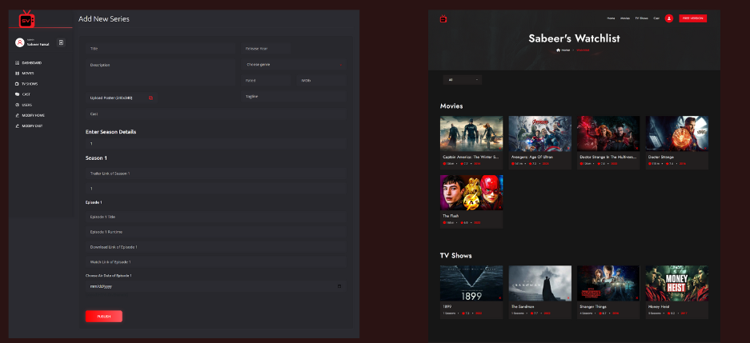Open The Sandman show thumbnail
The width and height of the screenshot is (750, 343).
coord(539,283)
